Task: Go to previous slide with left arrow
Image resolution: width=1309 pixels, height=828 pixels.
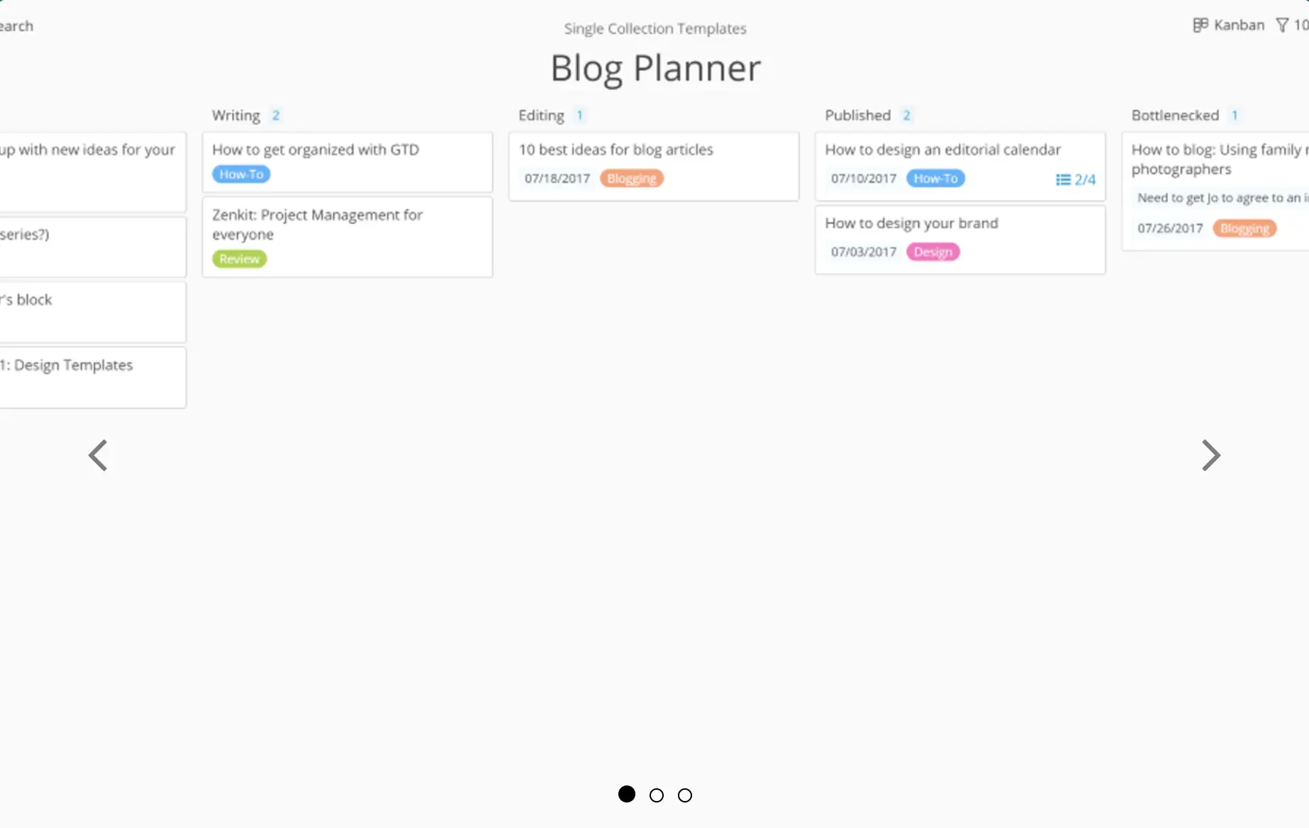Action: click(x=98, y=455)
